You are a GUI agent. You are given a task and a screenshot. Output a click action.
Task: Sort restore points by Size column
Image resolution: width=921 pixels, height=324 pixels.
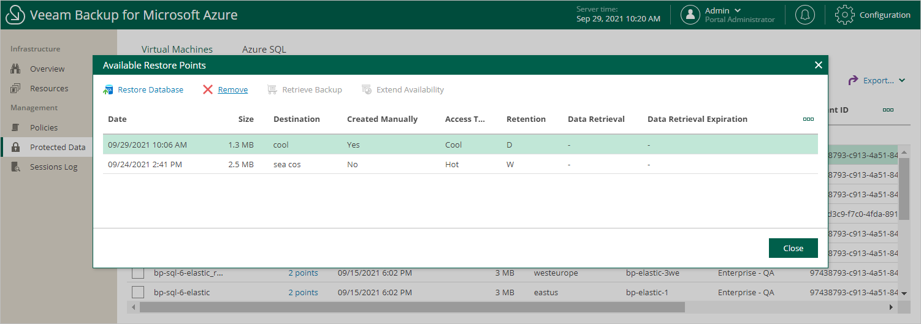pyautogui.click(x=246, y=119)
